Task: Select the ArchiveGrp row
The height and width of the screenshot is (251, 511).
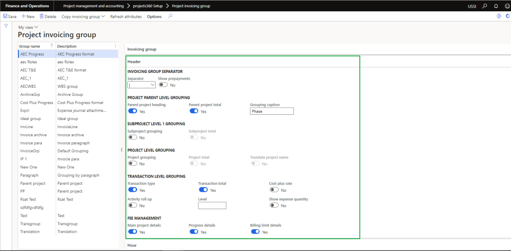Action: pyautogui.click(x=68, y=94)
